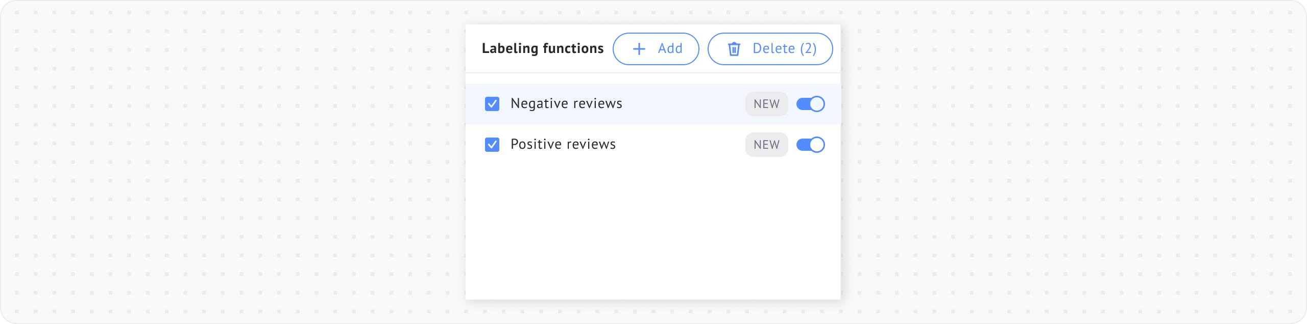
Task: Click the plus icon in Add button
Action: click(x=639, y=49)
